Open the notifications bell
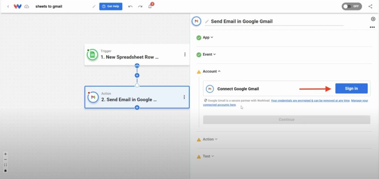379x179 pixels. coord(150,6)
